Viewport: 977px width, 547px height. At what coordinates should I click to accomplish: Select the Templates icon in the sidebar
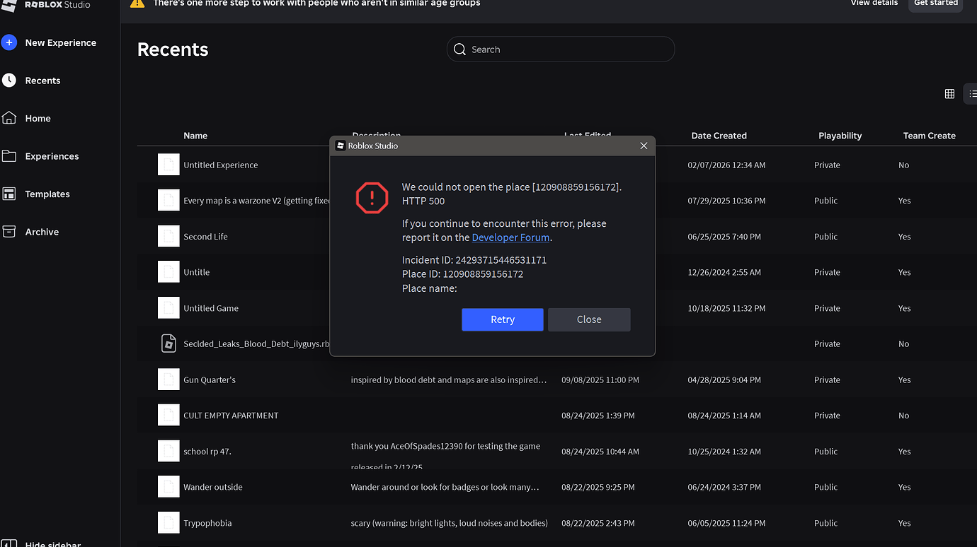pos(9,194)
